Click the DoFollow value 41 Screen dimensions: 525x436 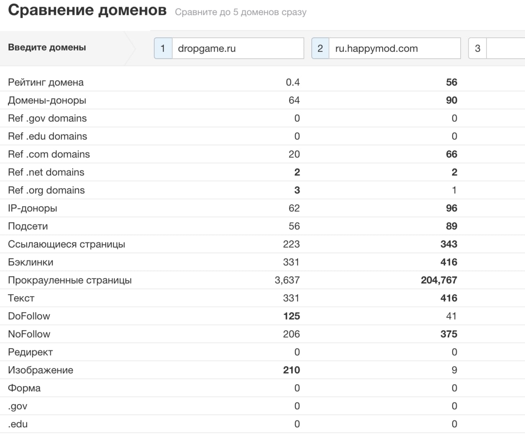point(452,316)
